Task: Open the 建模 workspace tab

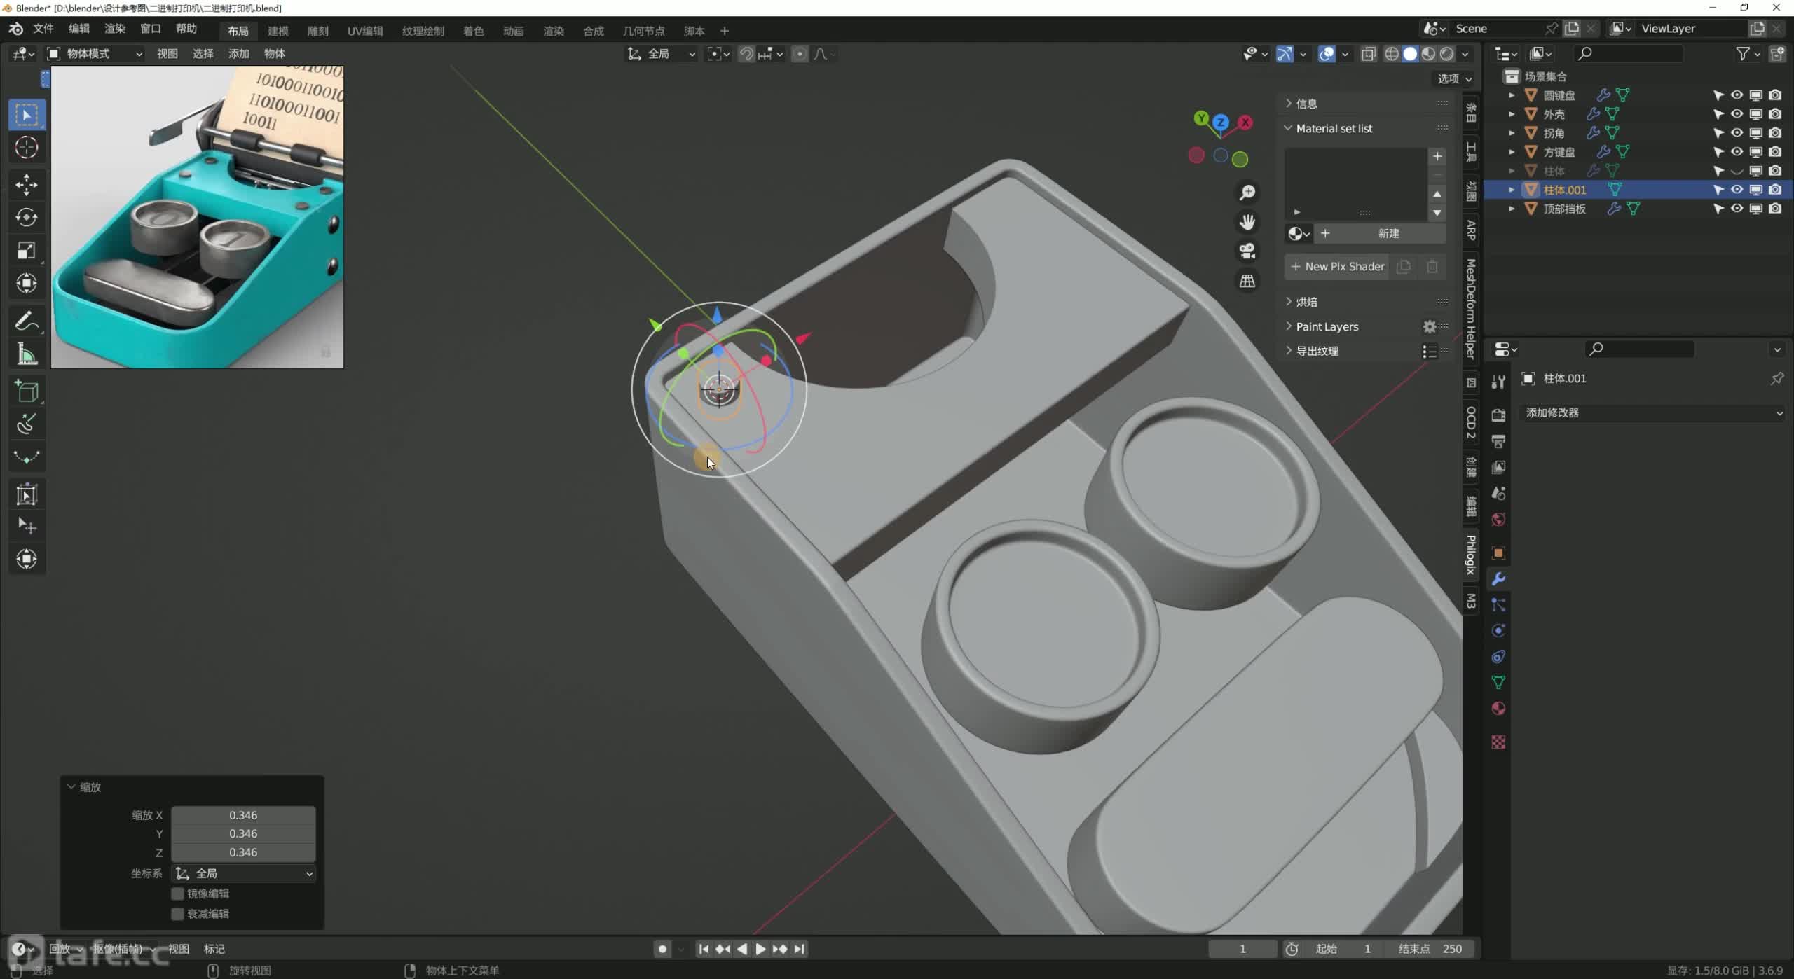Action: pyautogui.click(x=278, y=31)
